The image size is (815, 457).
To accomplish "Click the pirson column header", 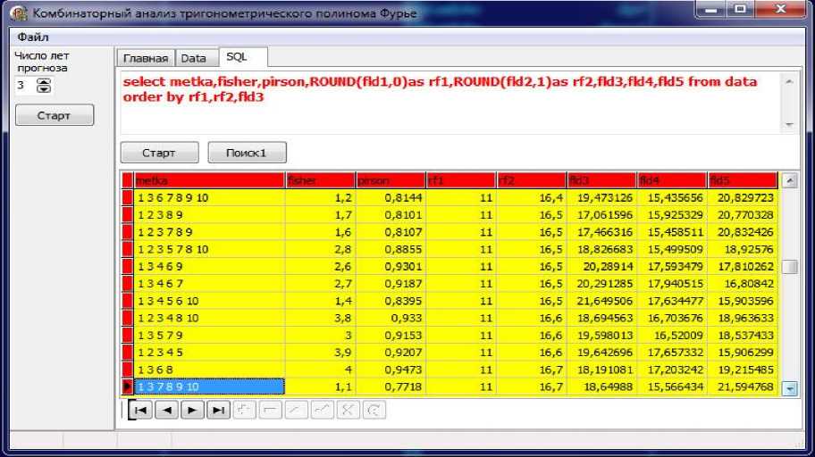I will point(391,180).
